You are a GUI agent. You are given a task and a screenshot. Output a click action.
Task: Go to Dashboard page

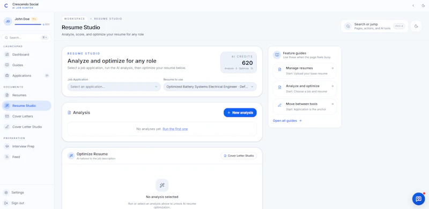coord(26,55)
